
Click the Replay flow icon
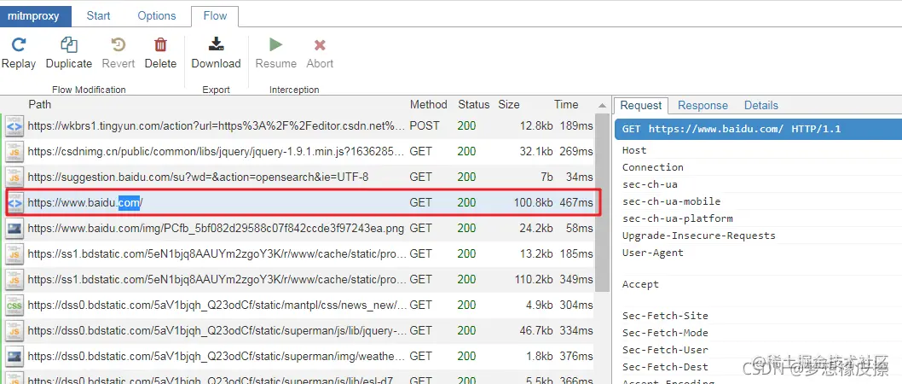[19, 44]
